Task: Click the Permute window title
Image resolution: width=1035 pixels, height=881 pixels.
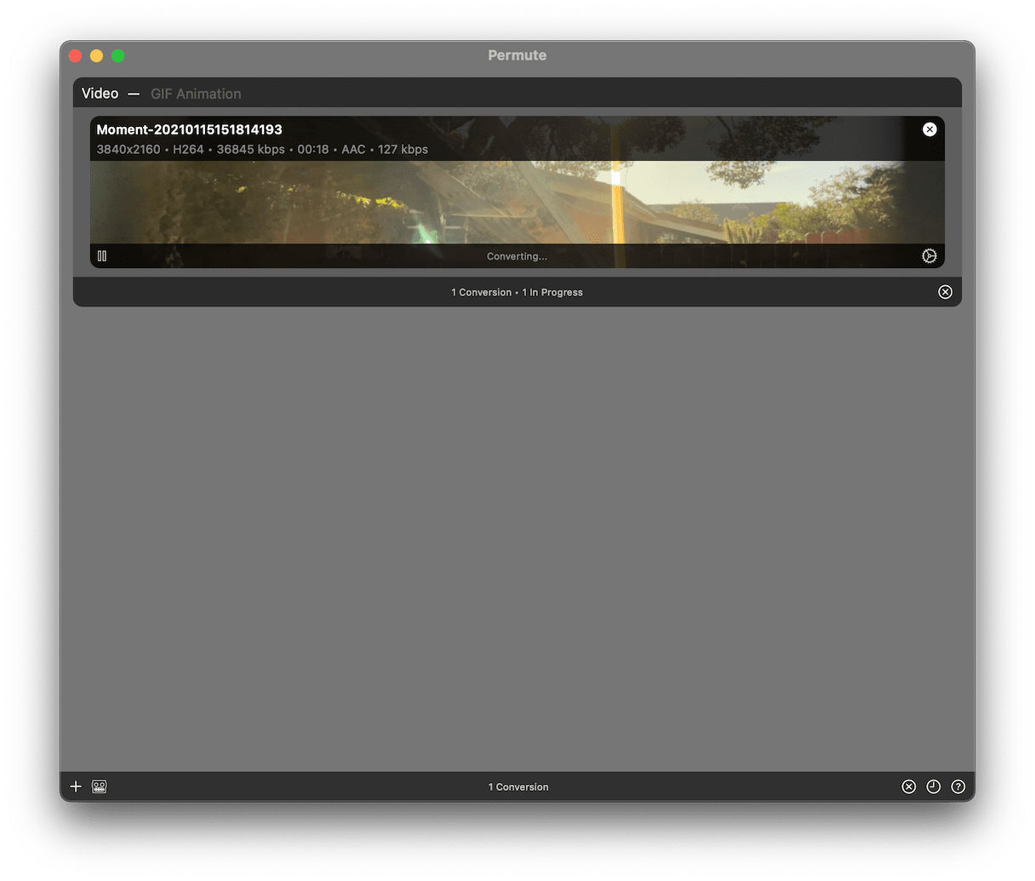Action: pyautogui.click(x=517, y=55)
